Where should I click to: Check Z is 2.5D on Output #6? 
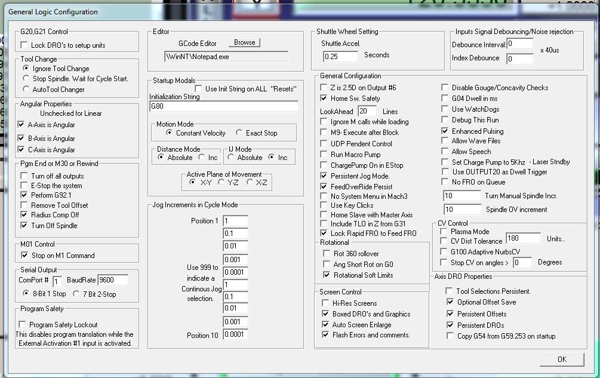324,88
